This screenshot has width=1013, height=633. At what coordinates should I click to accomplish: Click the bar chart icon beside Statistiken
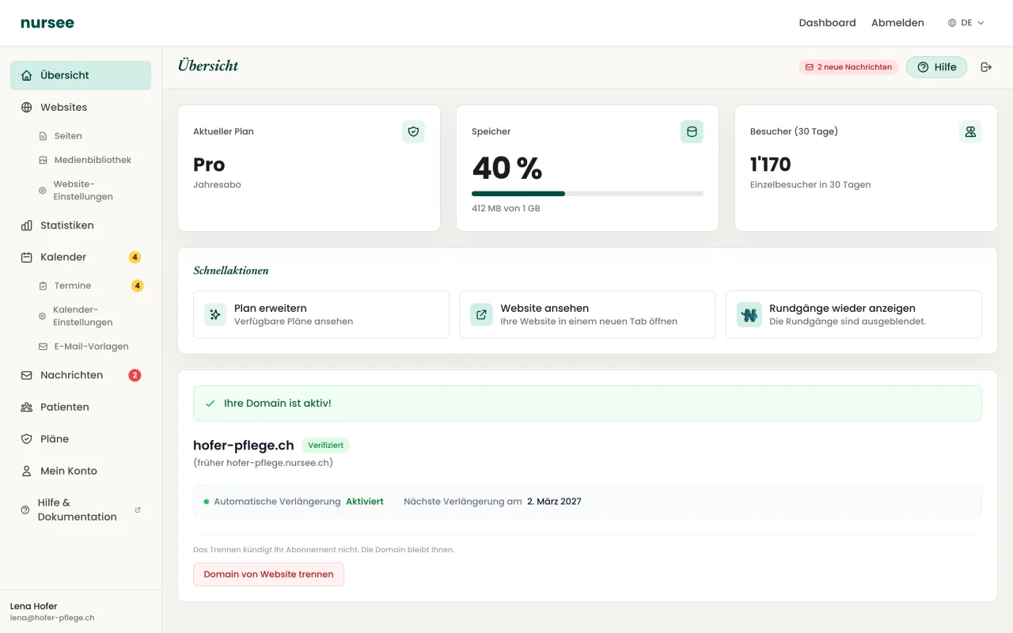tap(27, 226)
